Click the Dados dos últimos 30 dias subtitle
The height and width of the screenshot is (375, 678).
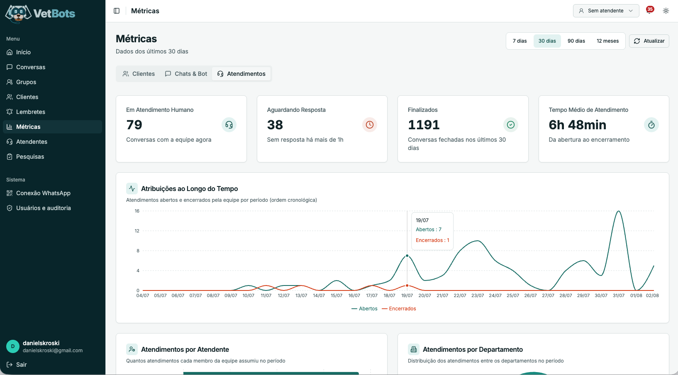[x=152, y=51]
